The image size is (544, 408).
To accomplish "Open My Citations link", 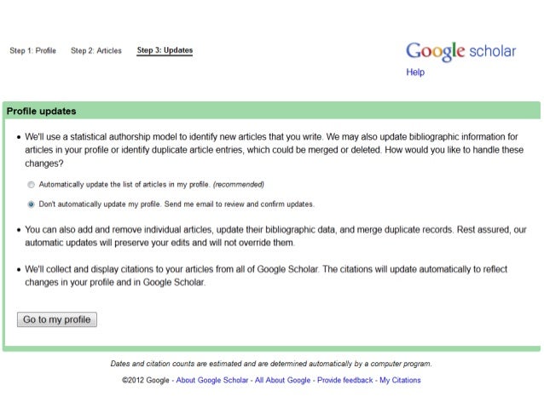I will point(400,380).
